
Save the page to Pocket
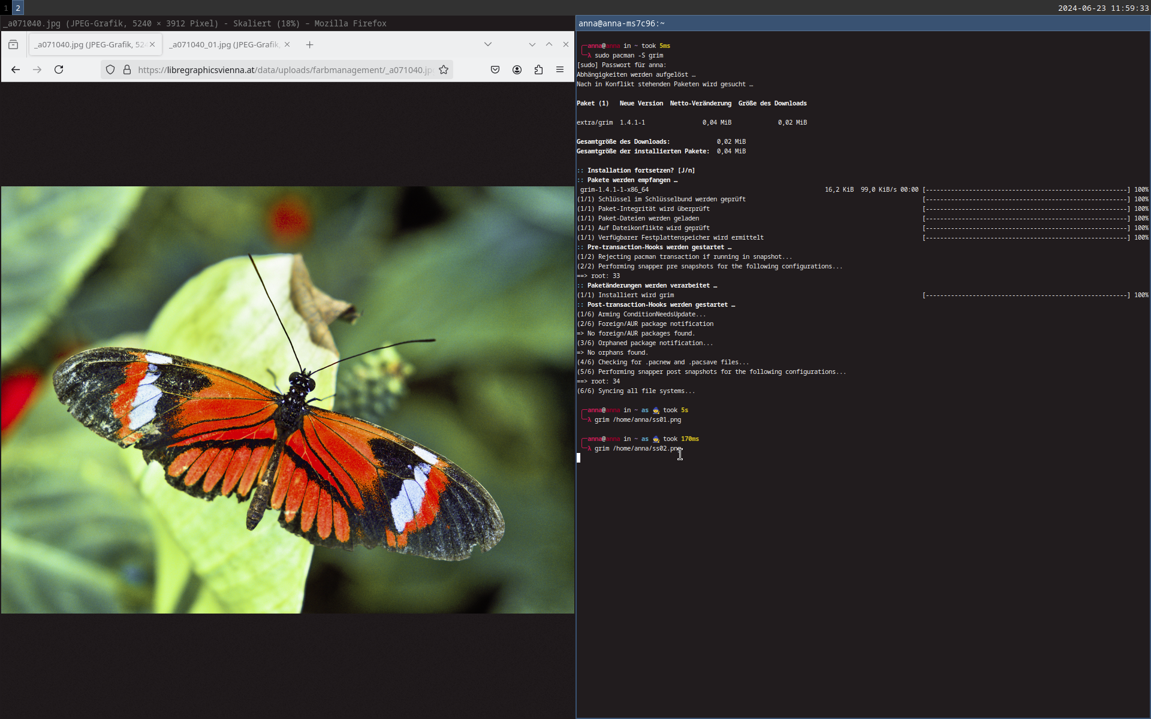pyautogui.click(x=495, y=70)
